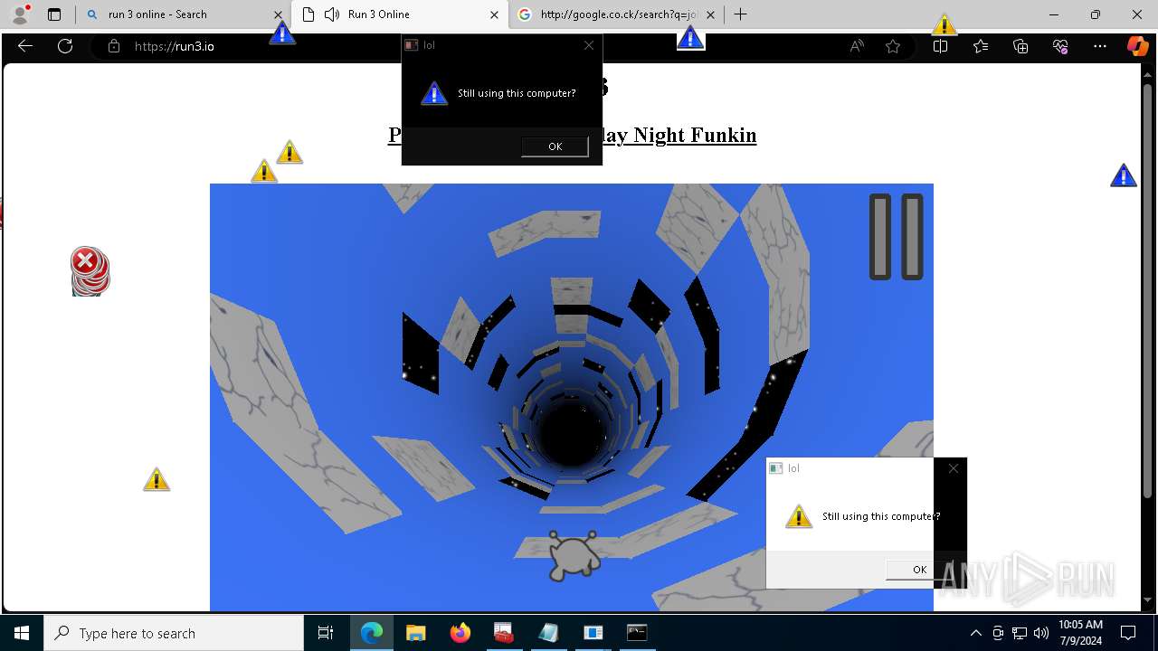Click the Read aloud icon in address bar

(856, 46)
